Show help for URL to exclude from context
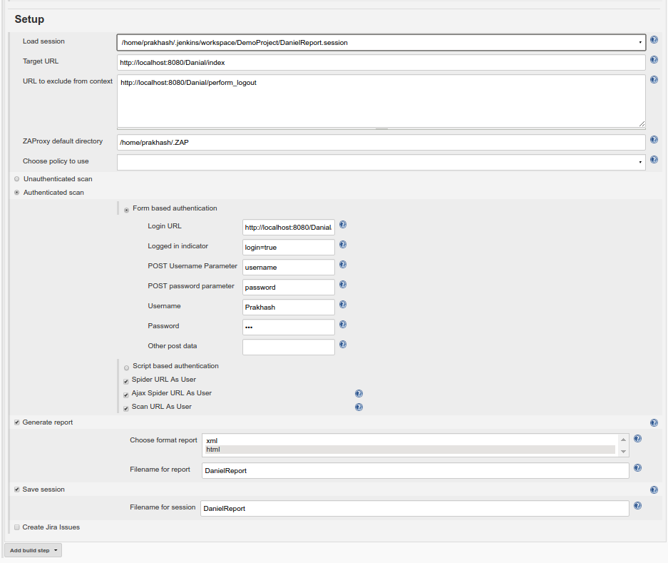668x563 pixels. (x=654, y=80)
